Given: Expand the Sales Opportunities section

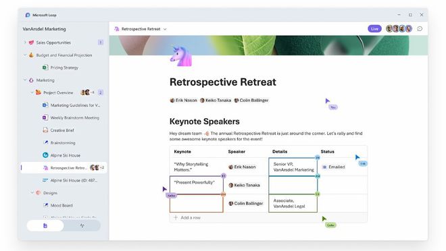Looking at the screenshot, I should point(25,43).
